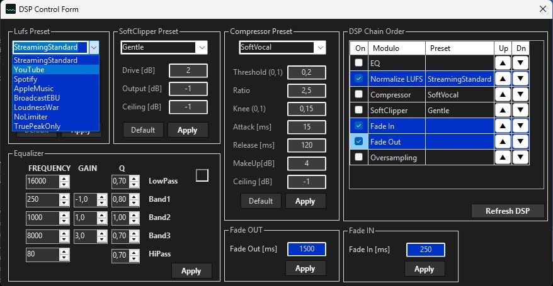Reset Compressor to Default
This screenshot has width=553, height=286.
coord(261,201)
